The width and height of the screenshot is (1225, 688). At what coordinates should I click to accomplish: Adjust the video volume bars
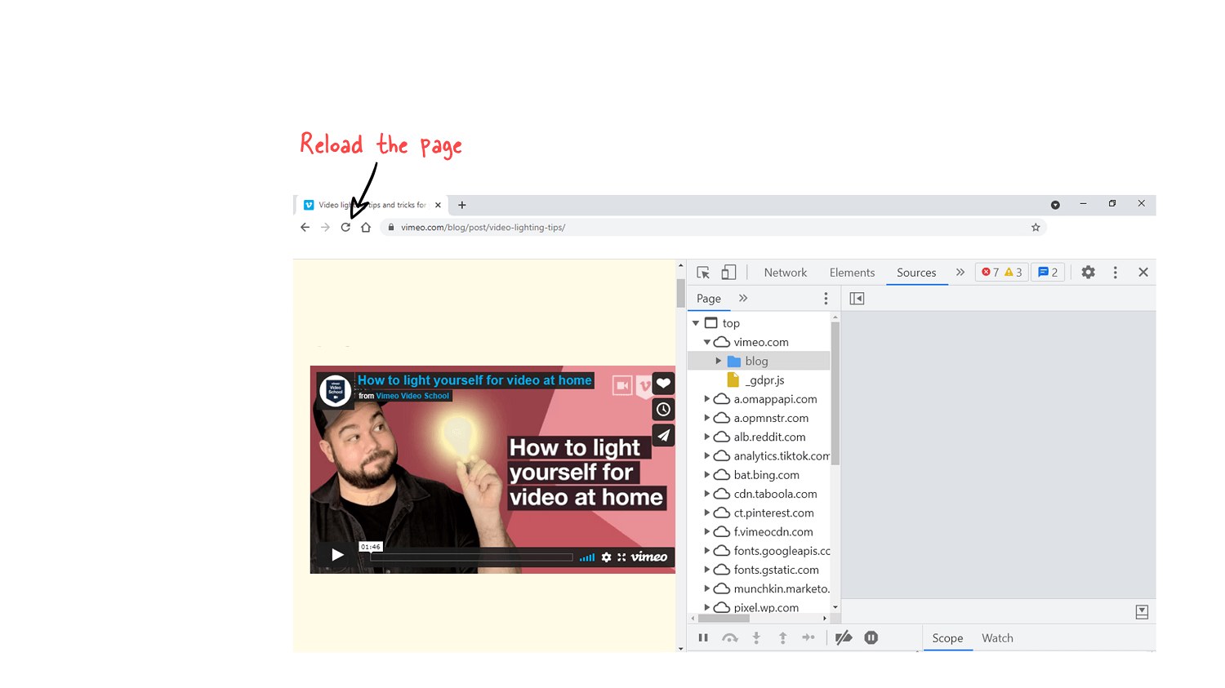587,557
